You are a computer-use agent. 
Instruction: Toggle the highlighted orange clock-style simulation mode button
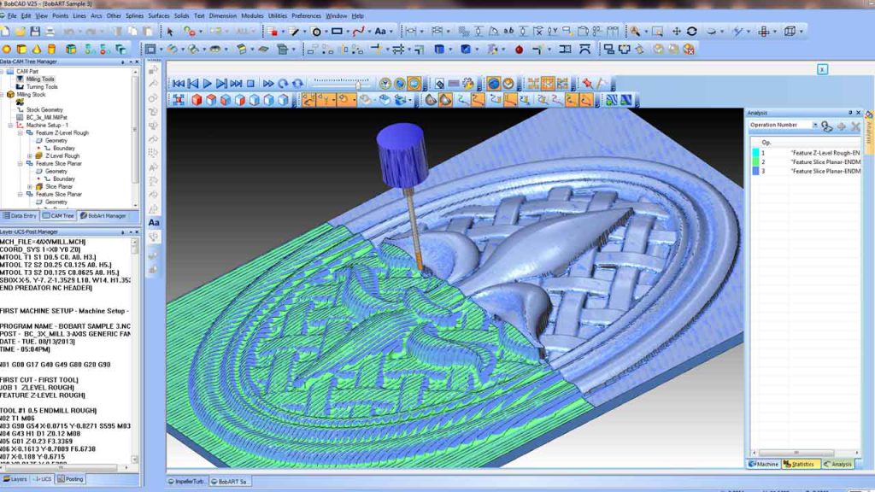coord(414,84)
